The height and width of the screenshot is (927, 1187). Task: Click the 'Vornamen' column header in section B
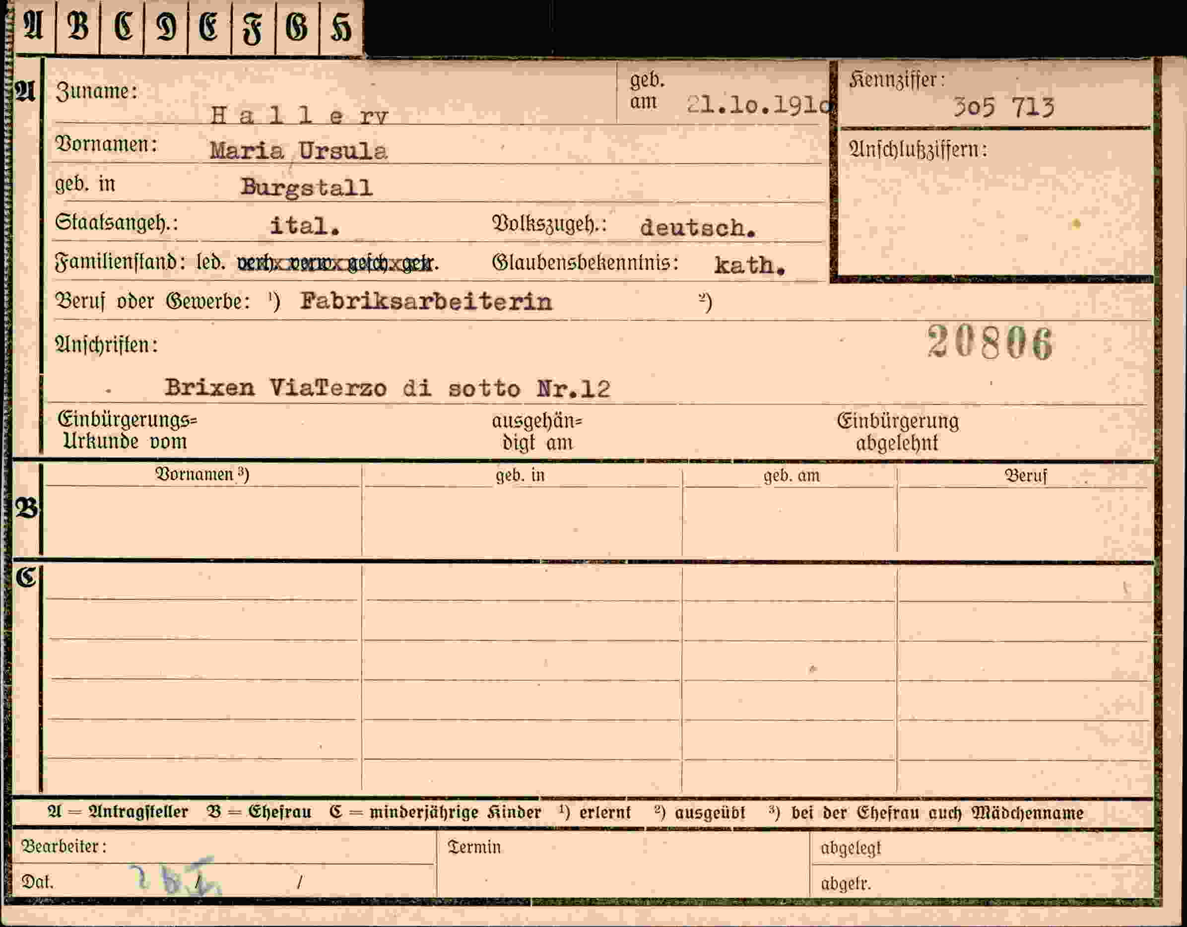tap(202, 474)
